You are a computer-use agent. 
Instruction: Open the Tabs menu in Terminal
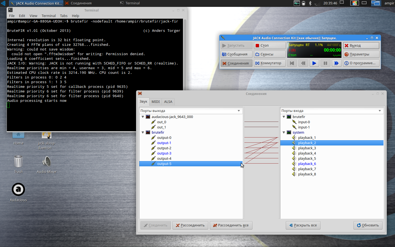(64, 16)
